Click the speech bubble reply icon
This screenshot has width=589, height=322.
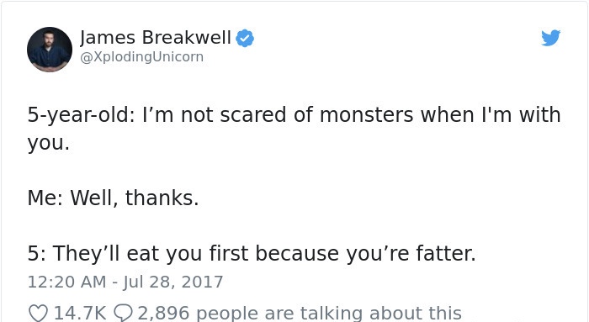point(123,313)
